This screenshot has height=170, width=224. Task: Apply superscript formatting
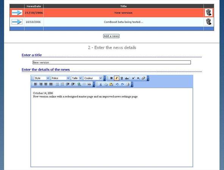[x=133, y=78]
